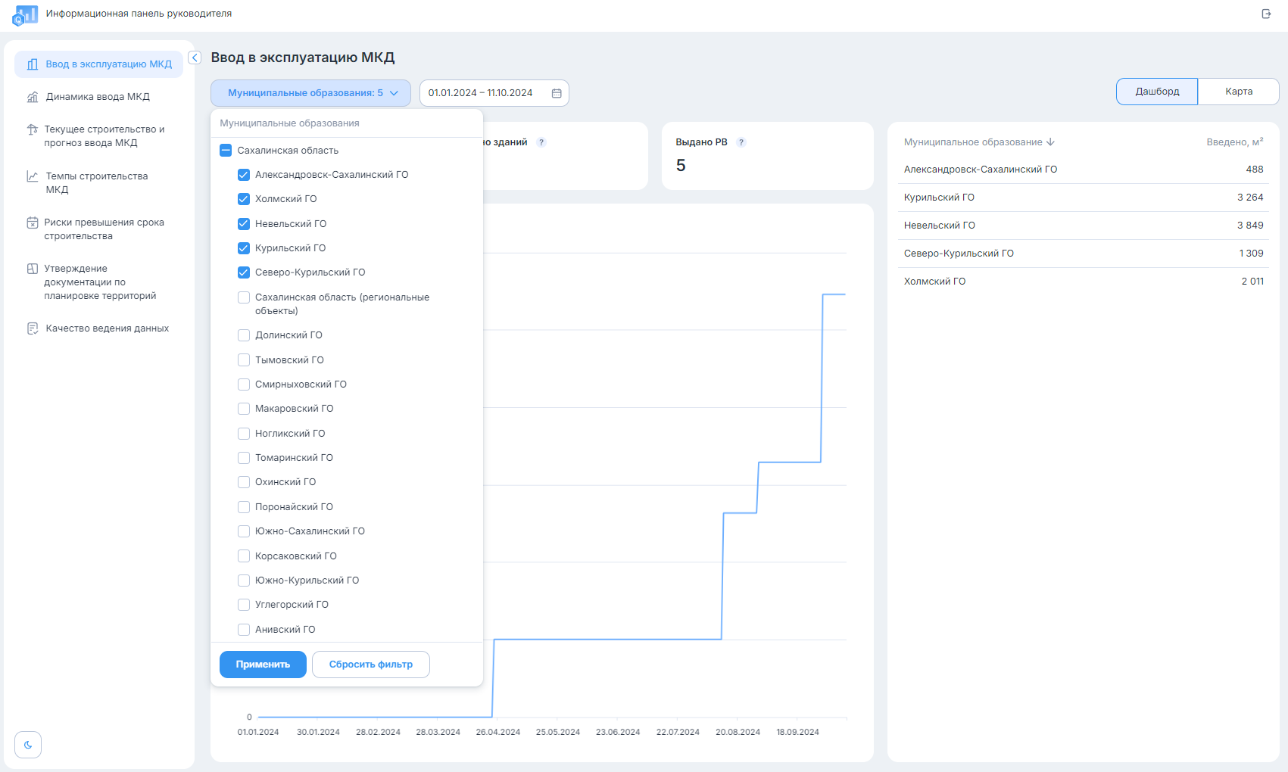Click the value 3 849 in the table
1288x772 pixels.
tap(1250, 226)
